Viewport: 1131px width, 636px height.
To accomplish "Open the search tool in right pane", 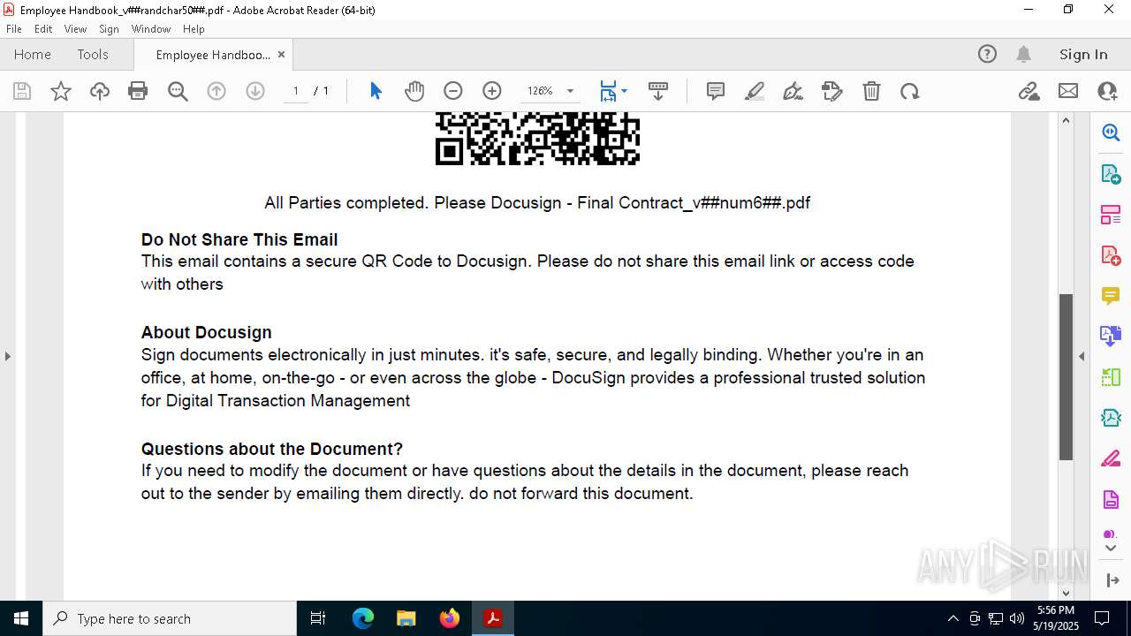I will [1111, 132].
